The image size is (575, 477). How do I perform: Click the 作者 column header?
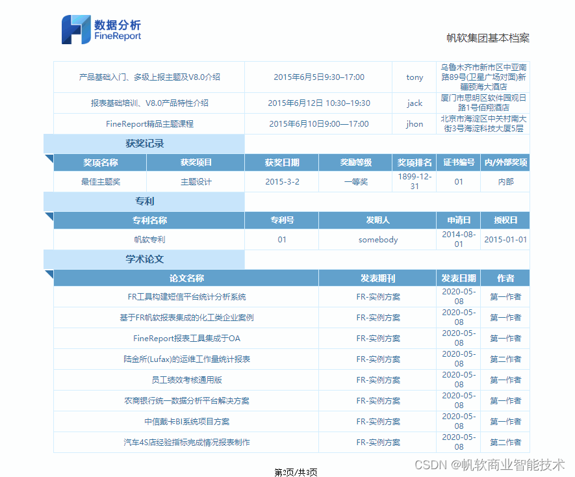pos(505,278)
